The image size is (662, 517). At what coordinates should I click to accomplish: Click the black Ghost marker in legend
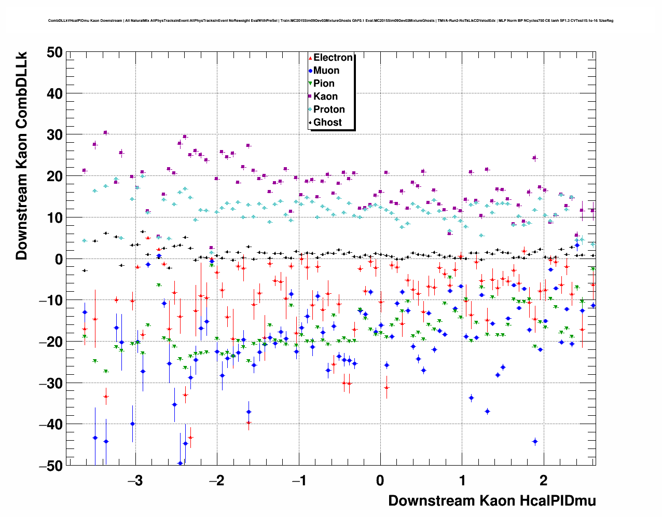[x=310, y=123]
